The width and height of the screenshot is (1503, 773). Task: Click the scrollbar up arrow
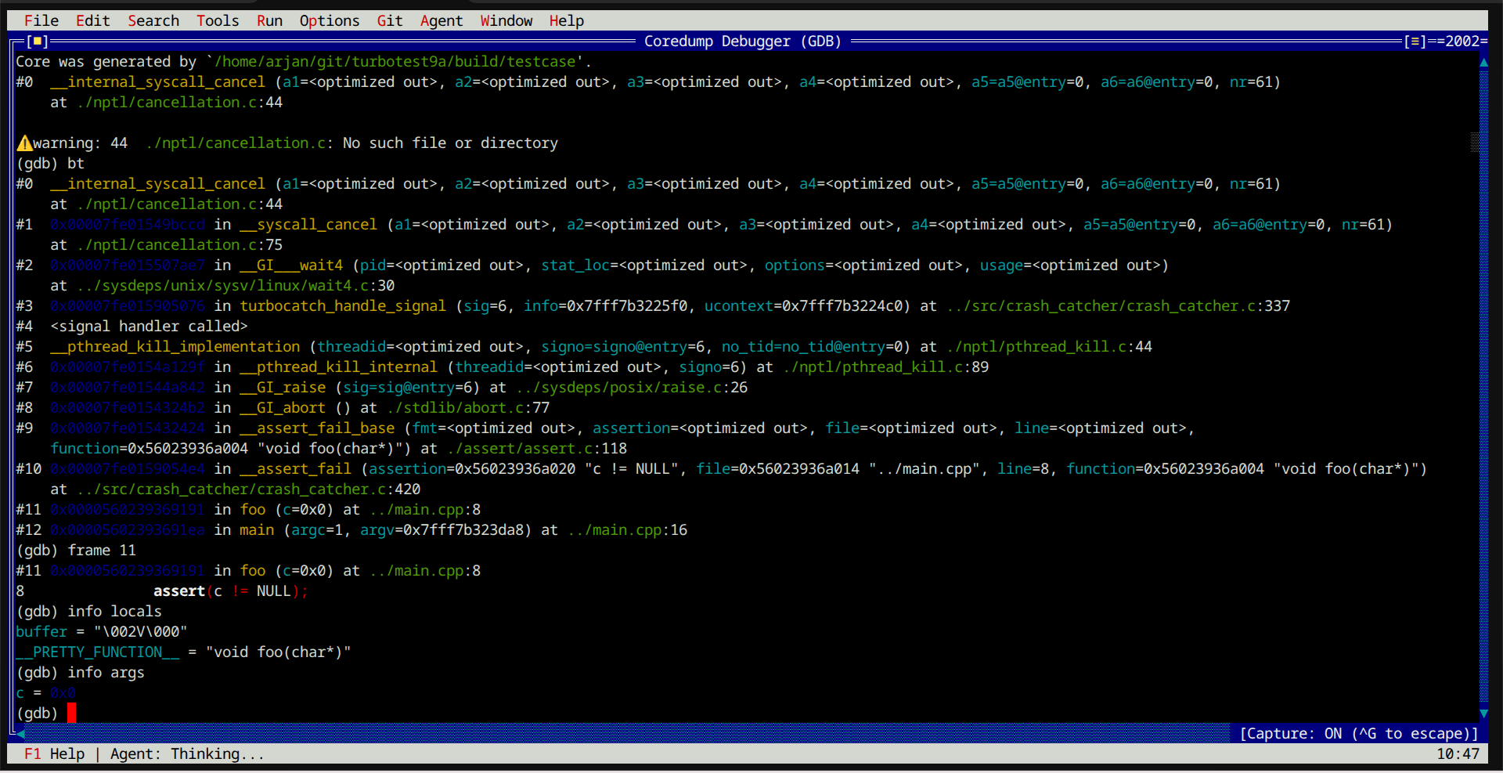1483,62
